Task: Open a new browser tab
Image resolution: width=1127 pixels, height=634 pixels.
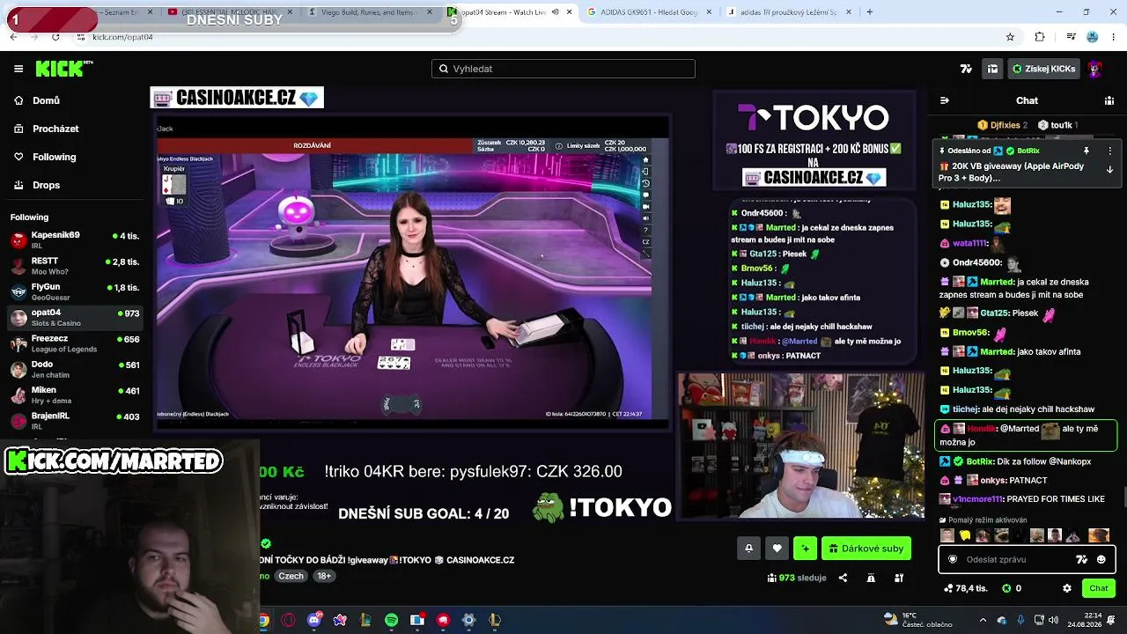Action: tap(870, 12)
